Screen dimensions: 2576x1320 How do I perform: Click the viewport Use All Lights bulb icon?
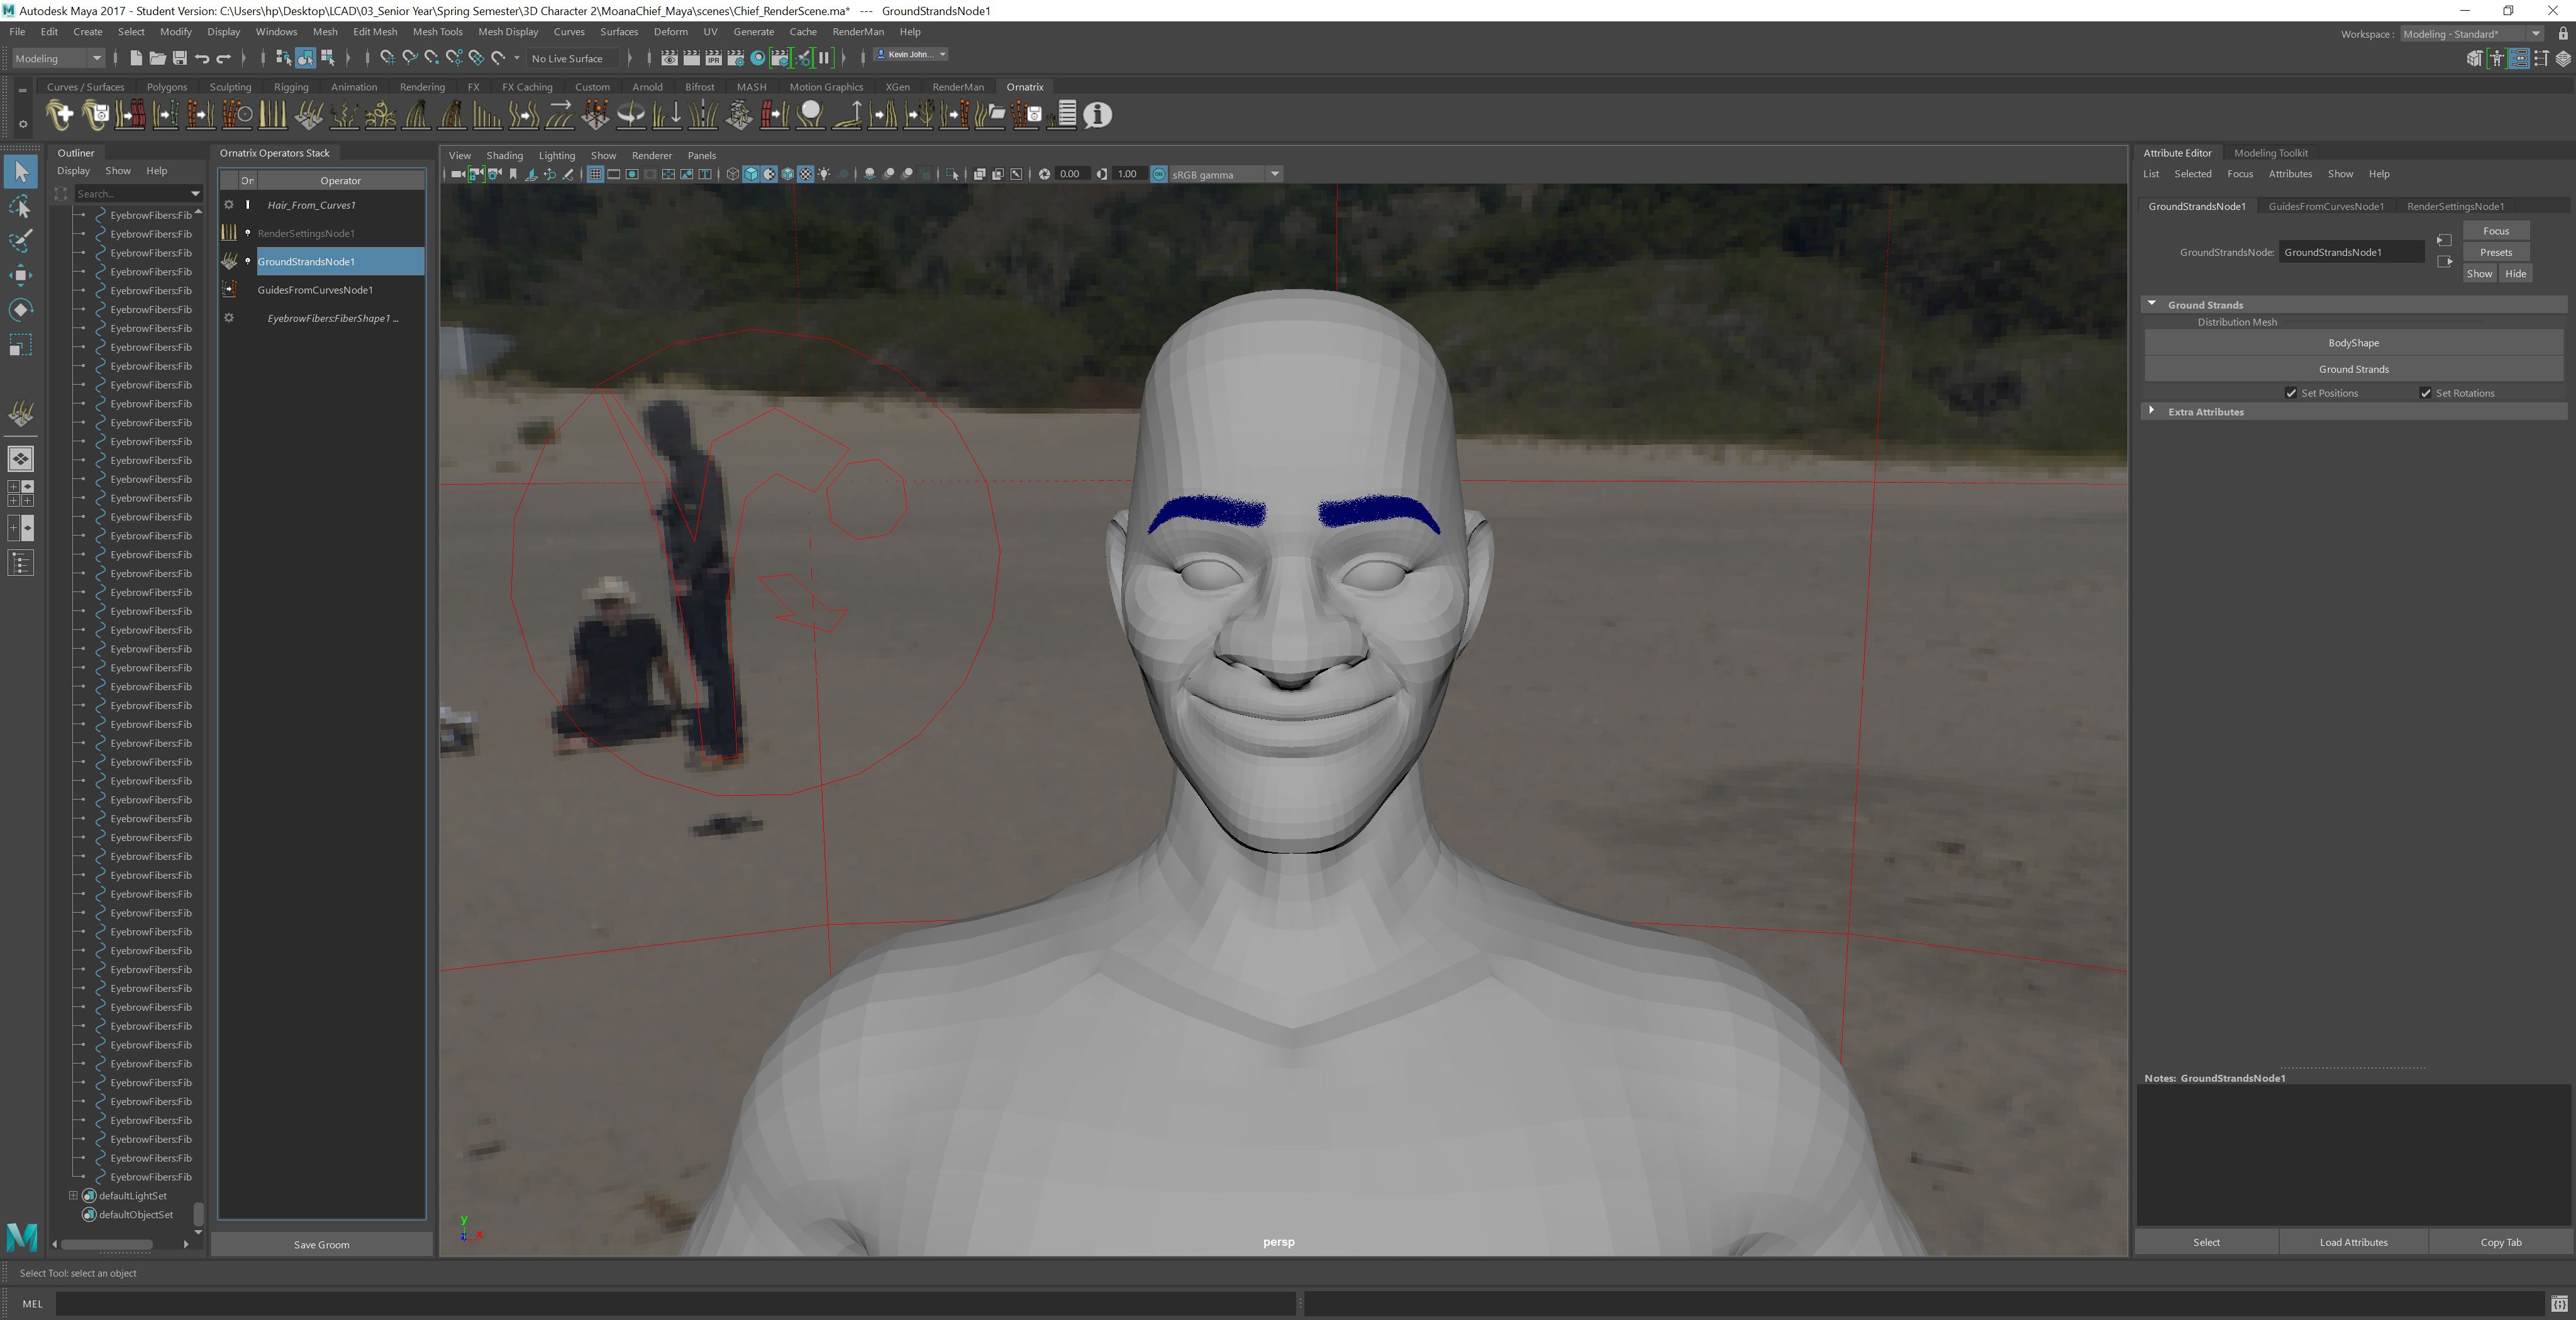pyautogui.click(x=824, y=174)
